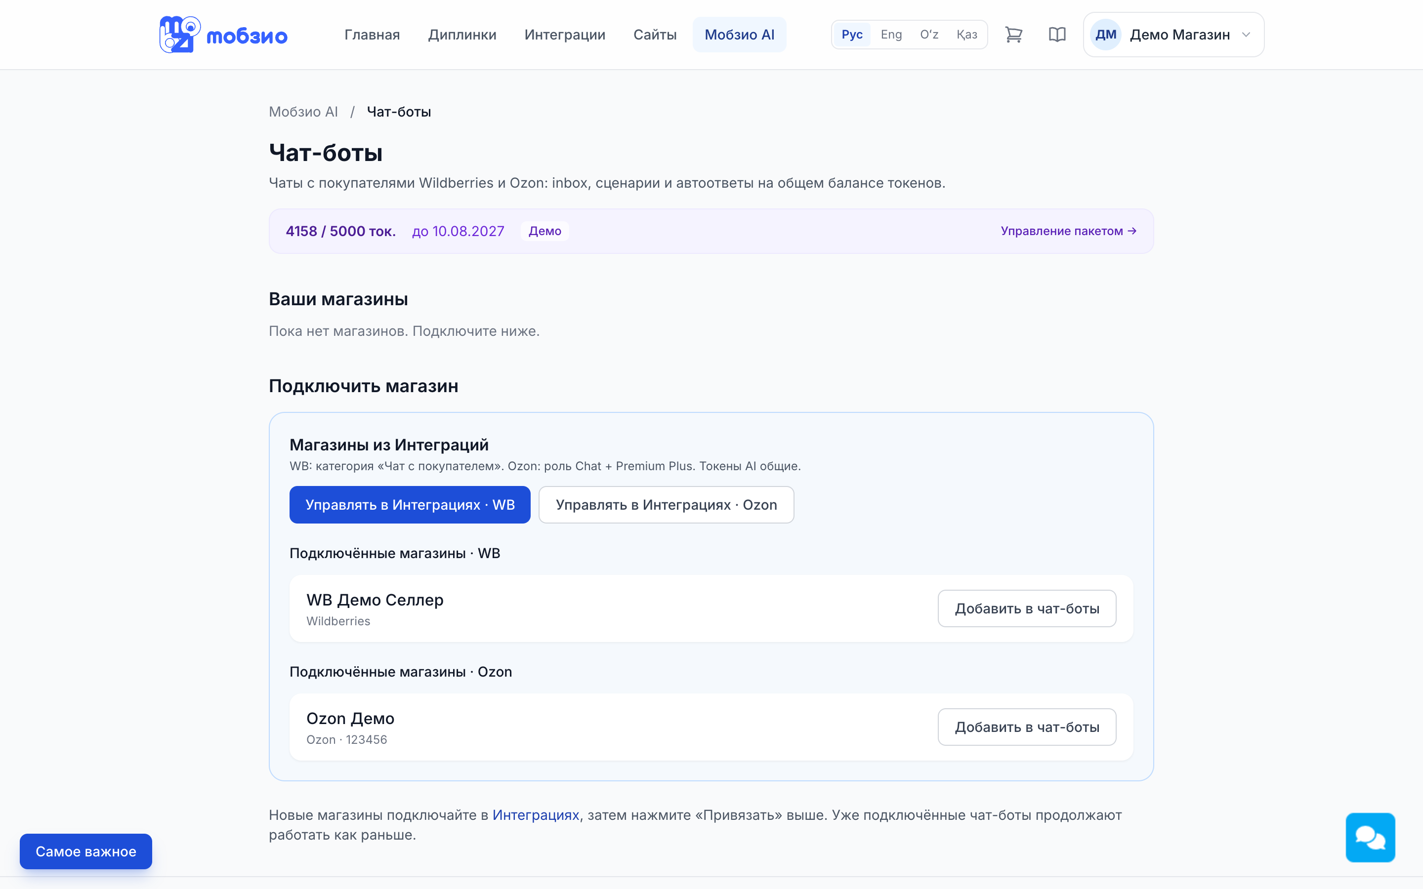Viewport: 1423px width, 889px height.
Task: Click the Ваши магазины heading
Action: coord(338,299)
